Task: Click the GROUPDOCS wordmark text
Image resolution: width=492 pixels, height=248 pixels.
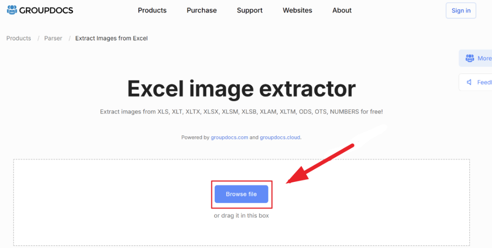Action: [x=46, y=10]
